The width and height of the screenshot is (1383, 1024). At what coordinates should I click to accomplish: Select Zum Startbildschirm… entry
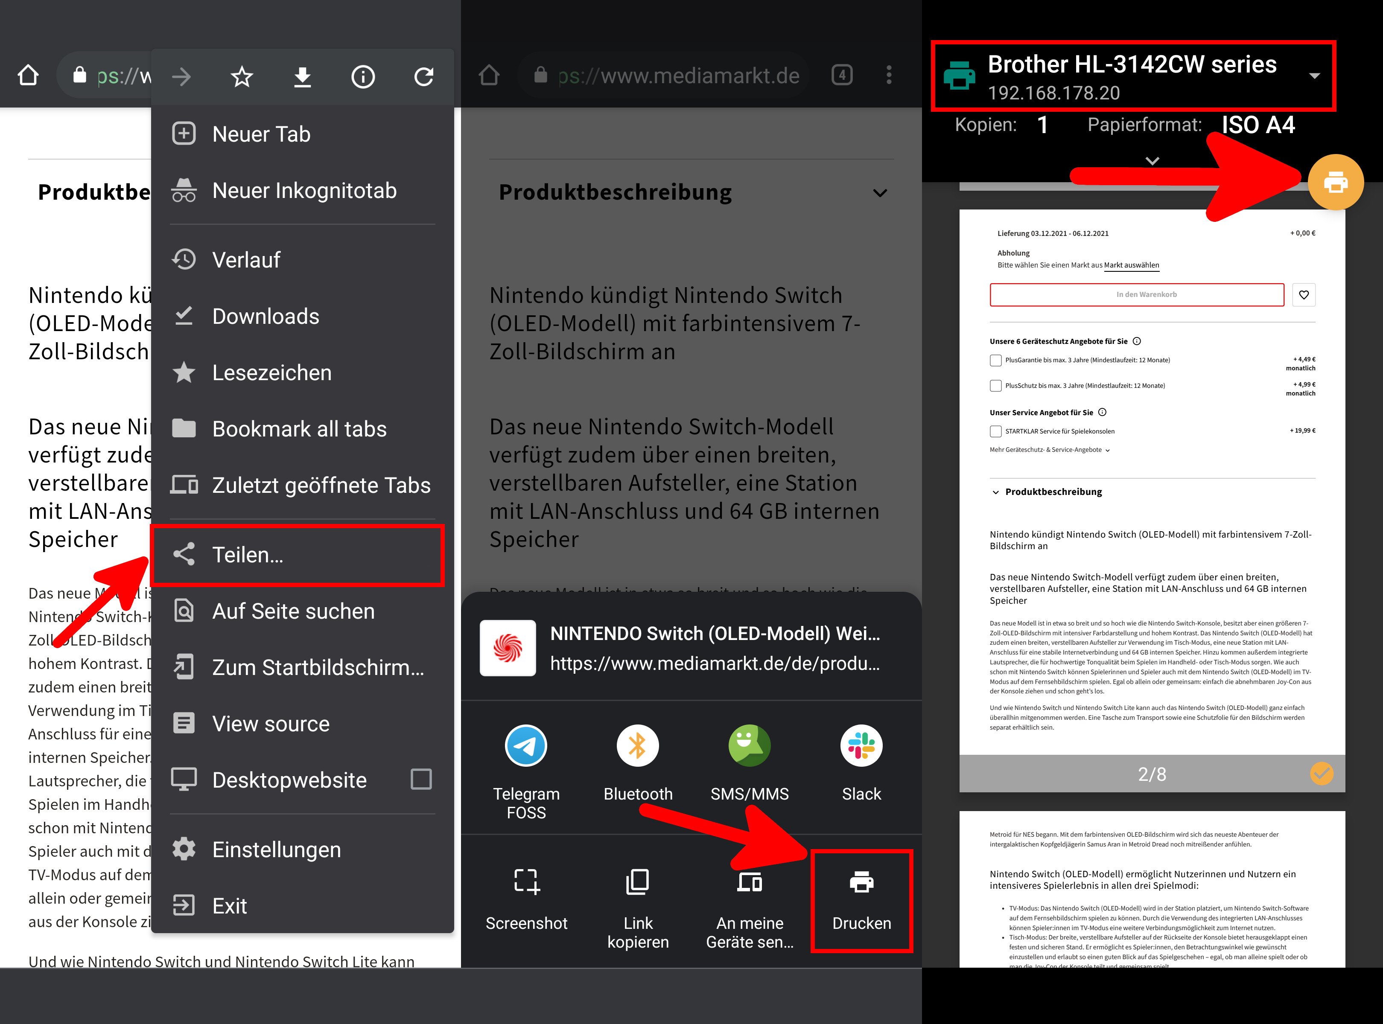click(x=303, y=668)
